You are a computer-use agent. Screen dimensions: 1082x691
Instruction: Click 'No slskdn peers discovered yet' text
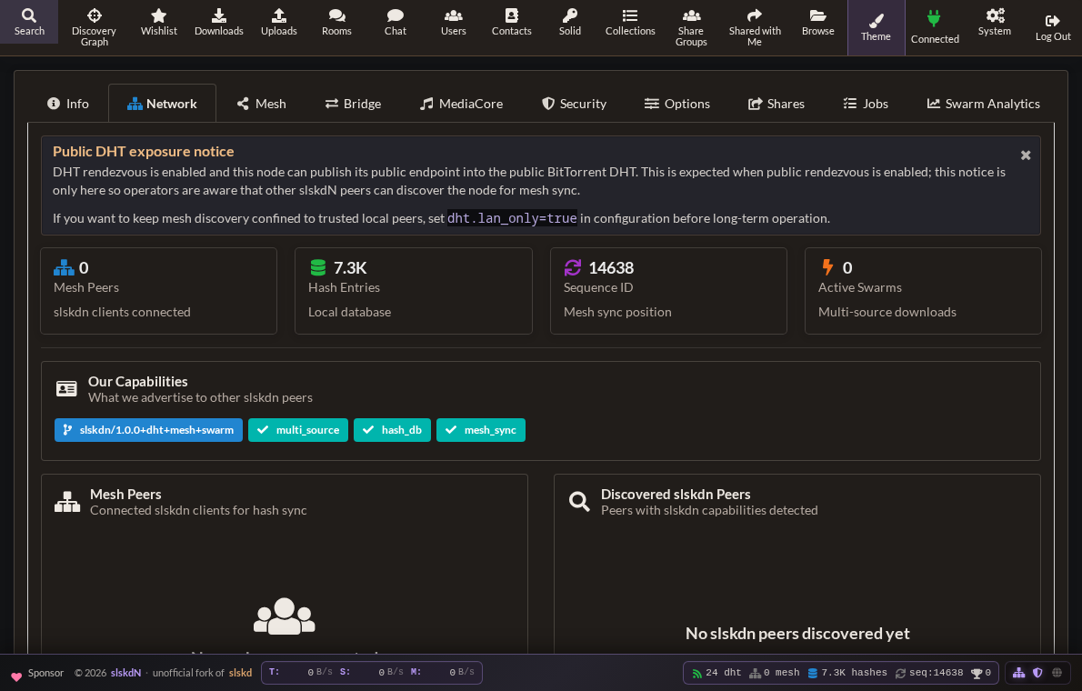(x=797, y=634)
